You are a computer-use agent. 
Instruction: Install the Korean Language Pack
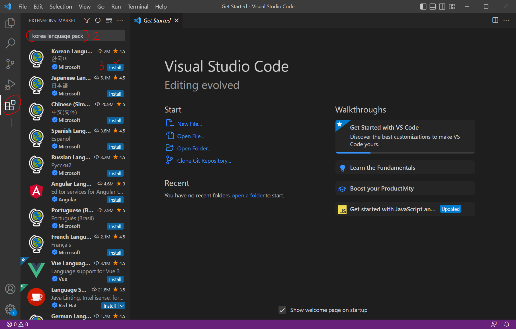pyautogui.click(x=115, y=68)
